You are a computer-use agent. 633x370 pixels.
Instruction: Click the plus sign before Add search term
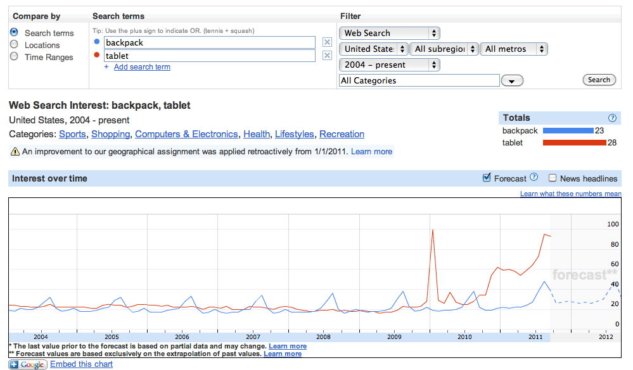[106, 67]
